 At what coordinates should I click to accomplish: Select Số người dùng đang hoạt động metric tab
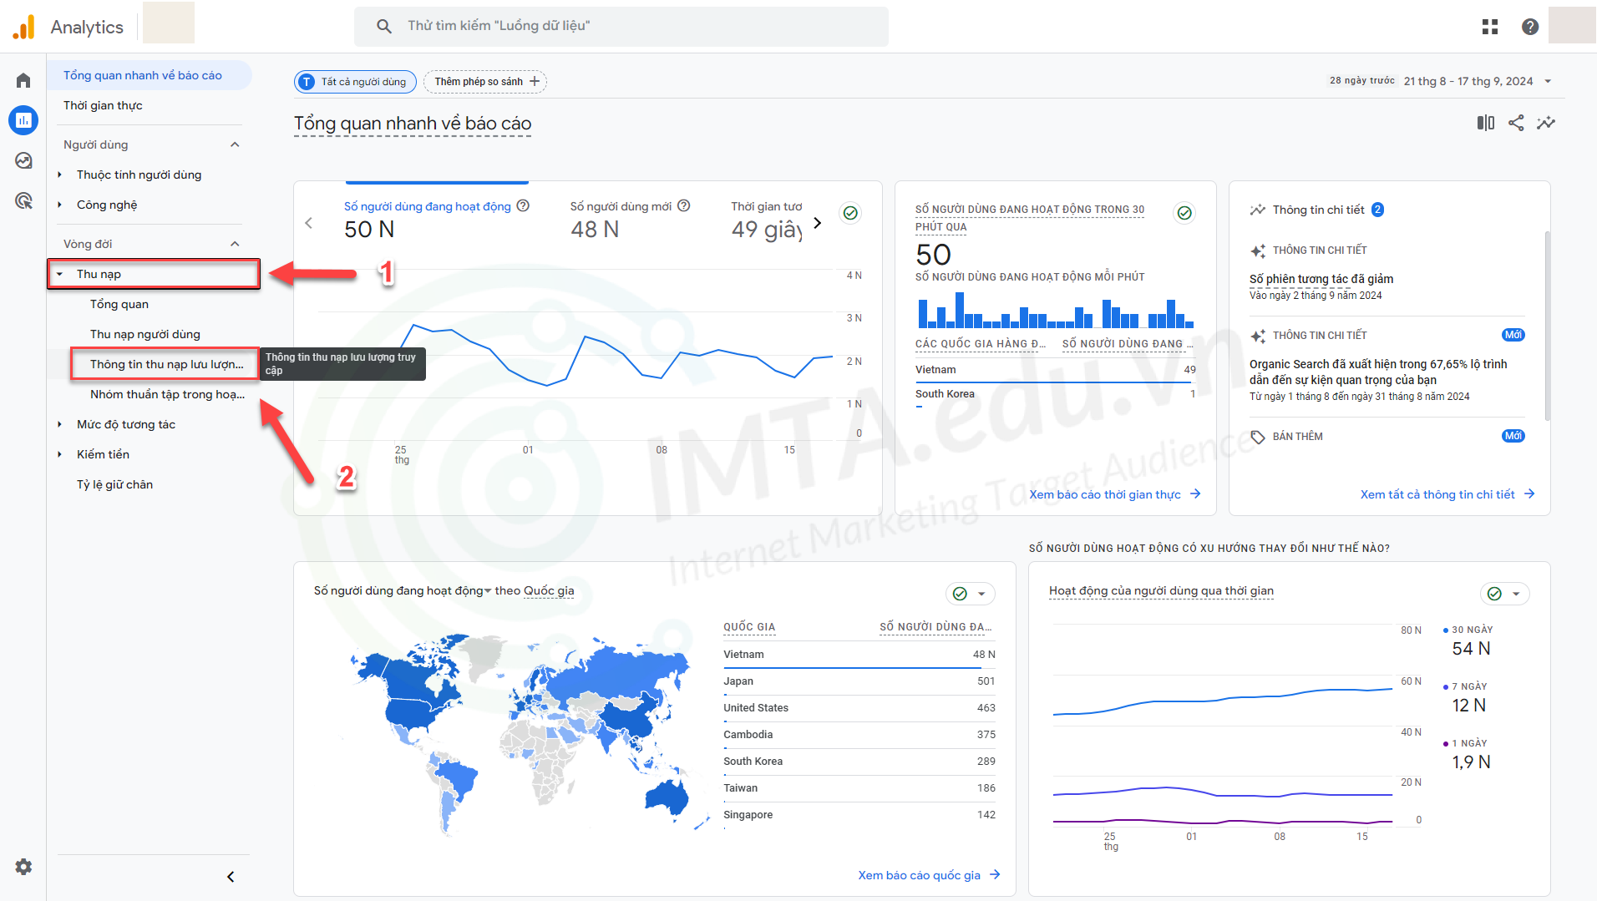click(436, 220)
